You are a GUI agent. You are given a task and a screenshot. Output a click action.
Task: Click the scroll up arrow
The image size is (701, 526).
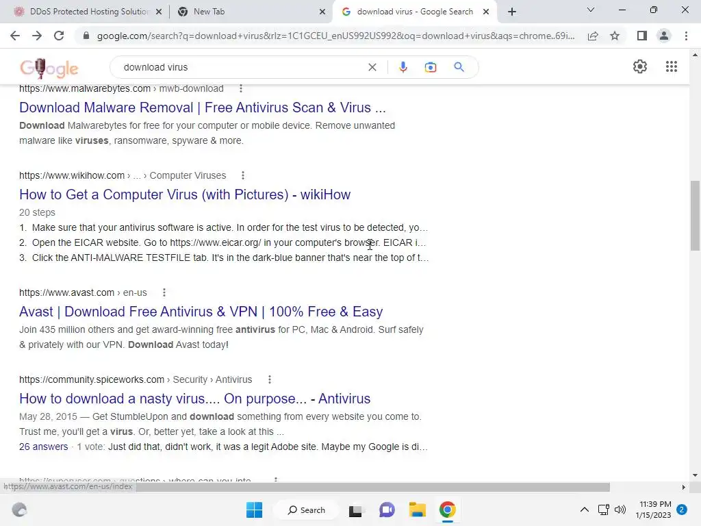point(695,55)
